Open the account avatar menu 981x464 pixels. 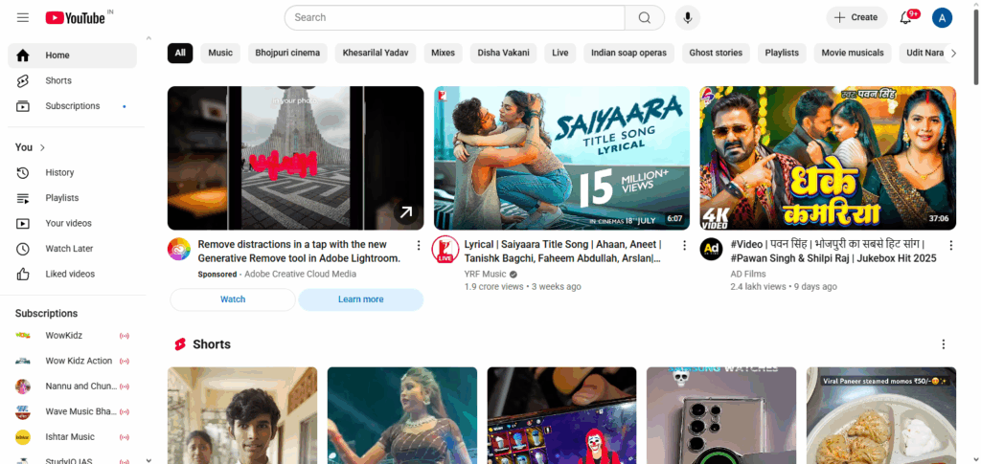pos(942,17)
